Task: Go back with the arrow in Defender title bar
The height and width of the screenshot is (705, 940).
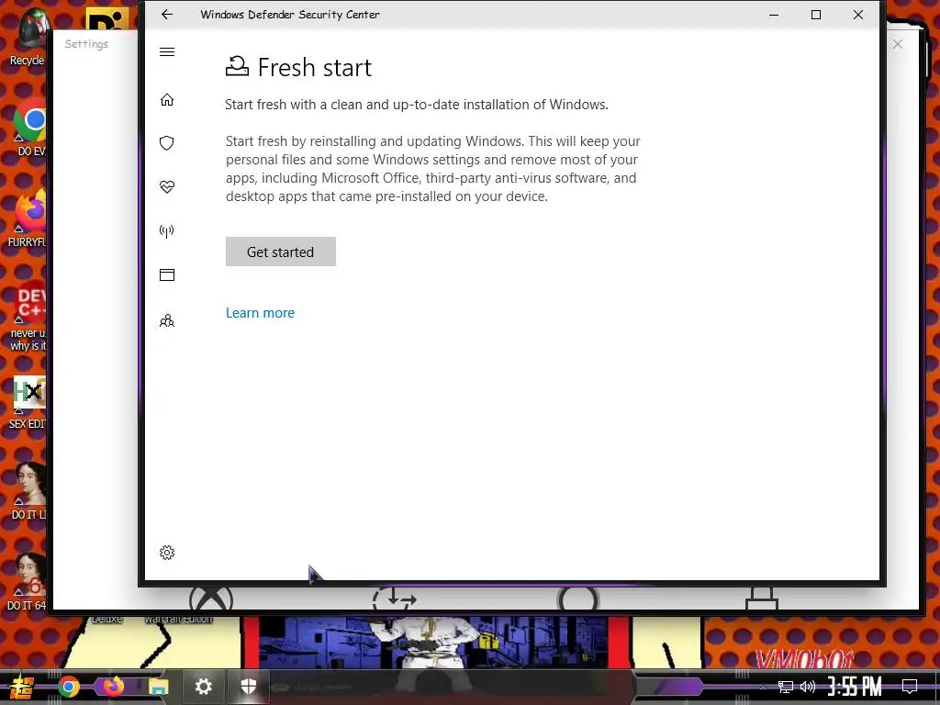Action: 167,15
